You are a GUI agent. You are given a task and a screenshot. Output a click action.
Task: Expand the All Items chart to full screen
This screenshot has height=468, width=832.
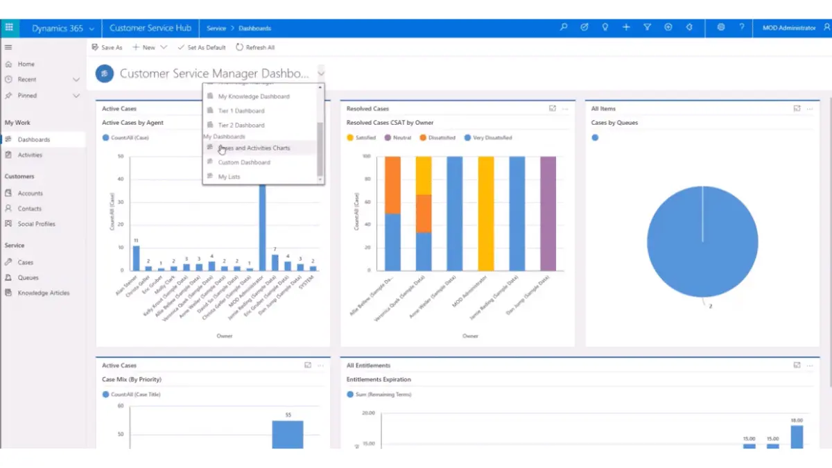[797, 108]
